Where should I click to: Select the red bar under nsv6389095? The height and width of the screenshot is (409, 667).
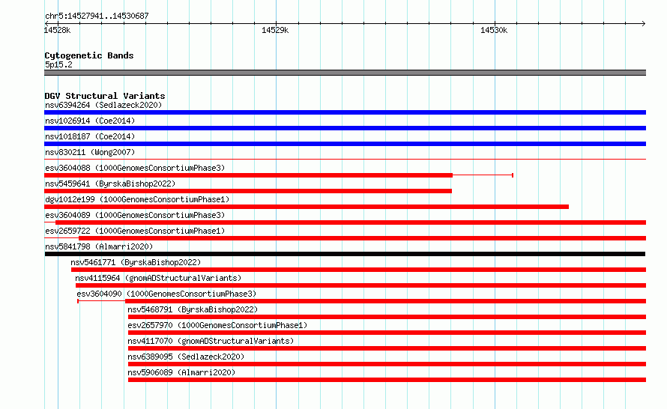pos(387,364)
